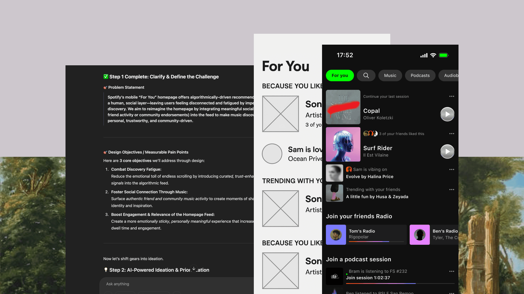Open more options for Copal session row
Image resolution: width=524 pixels, height=294 pixels.
click(x=452, y=96)
